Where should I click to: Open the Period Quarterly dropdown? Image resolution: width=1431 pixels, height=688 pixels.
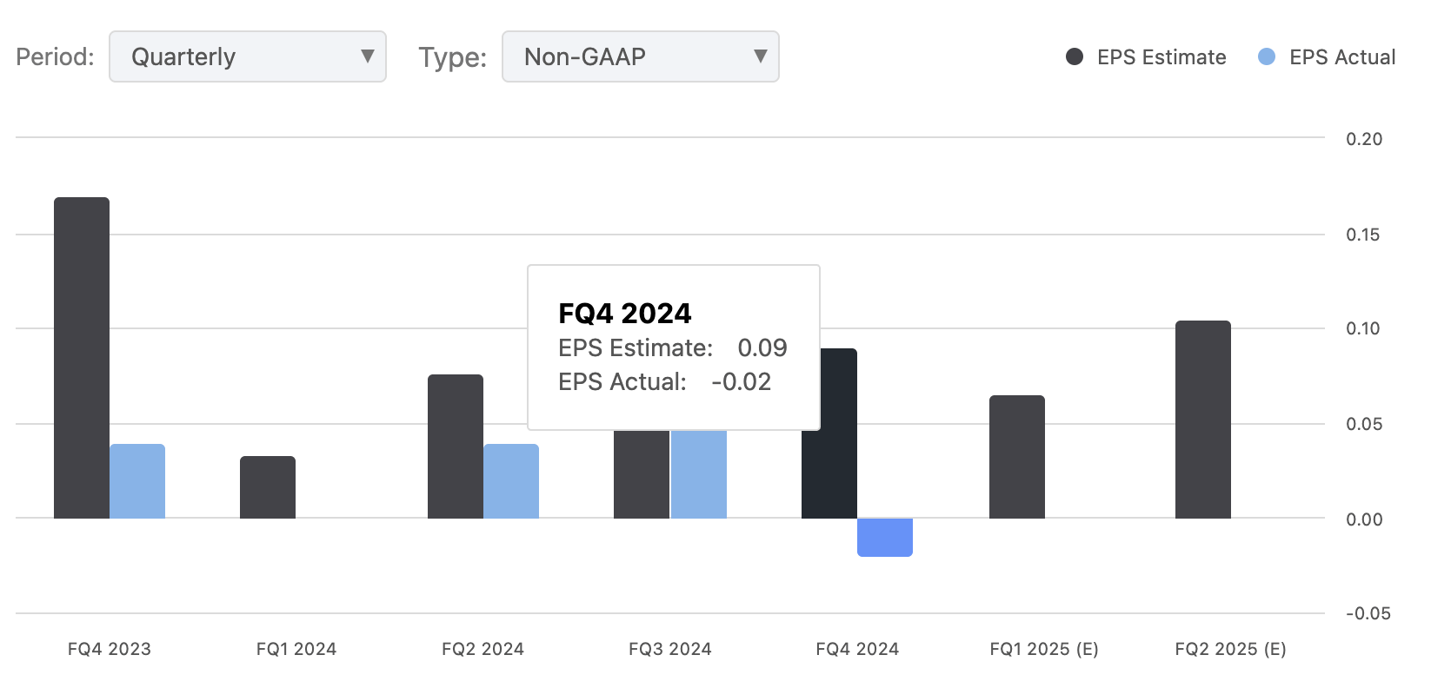click(x=247, y=56)
